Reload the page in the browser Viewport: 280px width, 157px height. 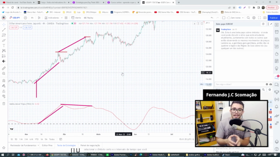13,8
